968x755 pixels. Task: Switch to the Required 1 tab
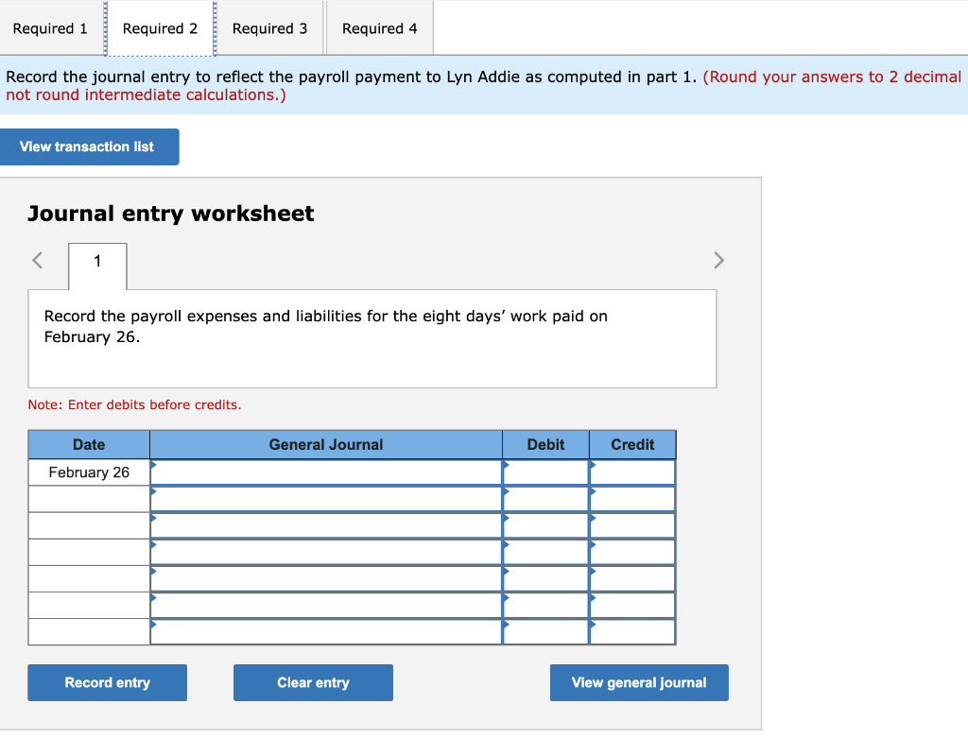click(x=51, y=28)
